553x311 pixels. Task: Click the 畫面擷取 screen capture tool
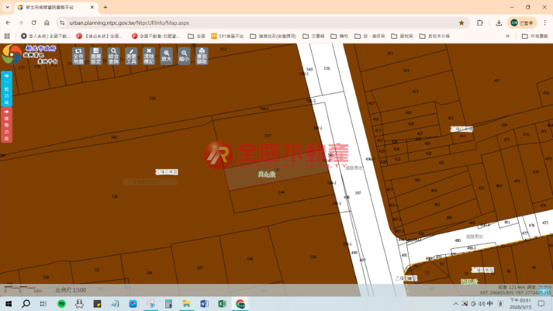[202, 55]
